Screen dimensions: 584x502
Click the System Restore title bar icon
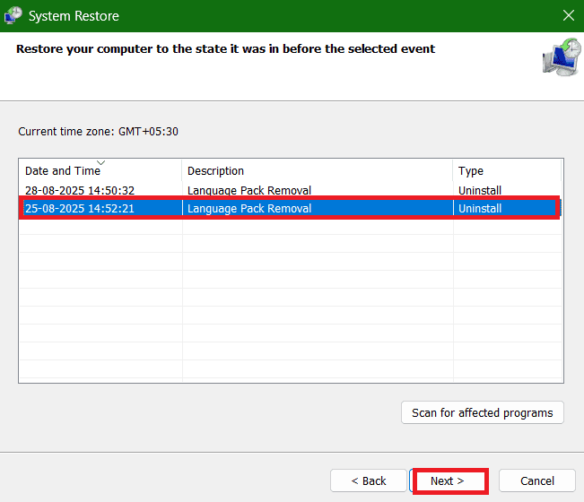13,15
